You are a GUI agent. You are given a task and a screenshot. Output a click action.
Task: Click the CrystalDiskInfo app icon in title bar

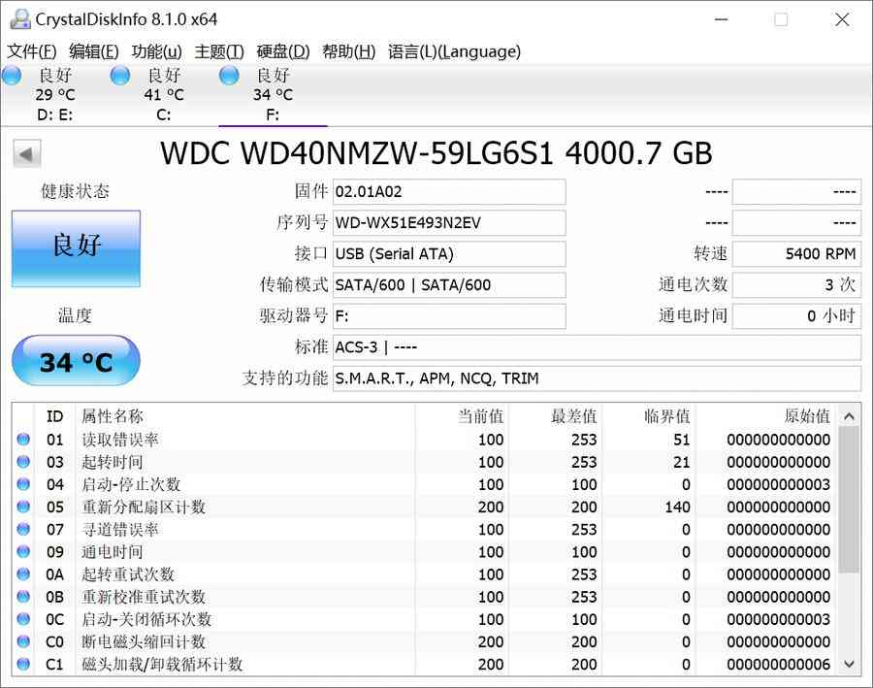[19, 19]
